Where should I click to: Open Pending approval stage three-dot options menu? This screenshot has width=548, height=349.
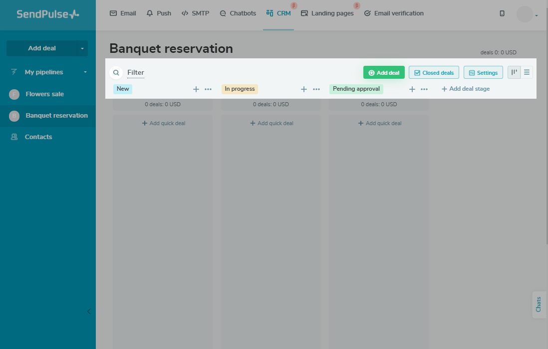click(x=424, y=89)
